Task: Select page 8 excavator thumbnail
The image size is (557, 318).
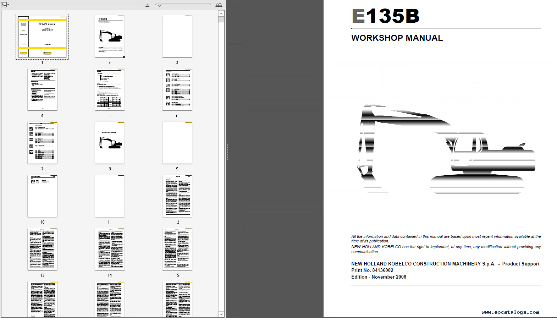Action: pos(110,143)
